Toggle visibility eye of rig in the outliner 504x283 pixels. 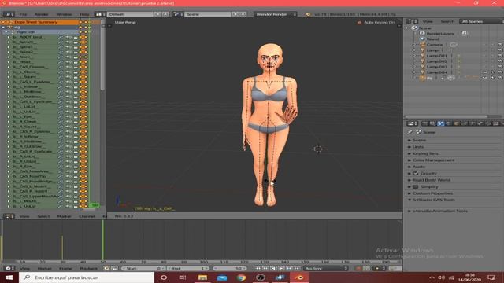coord(484,78)
